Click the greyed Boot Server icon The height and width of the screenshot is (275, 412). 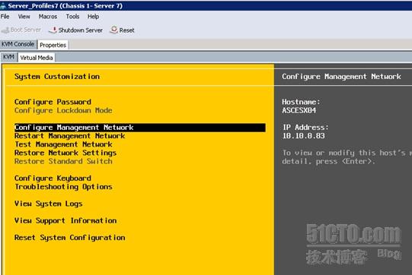click(5, 30)
